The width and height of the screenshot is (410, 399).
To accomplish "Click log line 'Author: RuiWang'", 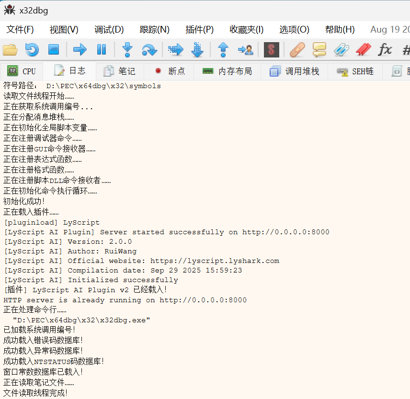I will [x=70, y=251].
